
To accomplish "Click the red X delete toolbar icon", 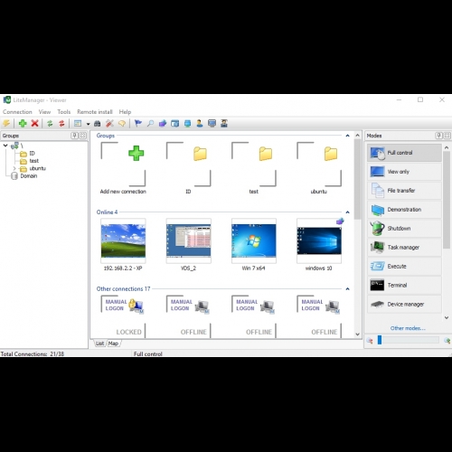I will click(x=34, y=123).
